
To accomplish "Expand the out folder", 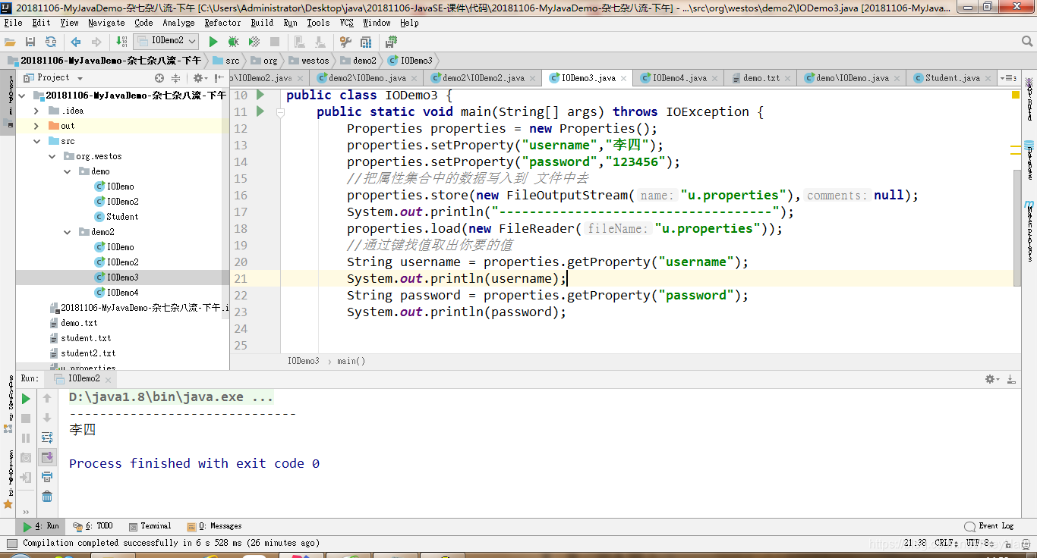I will point(36,126).
